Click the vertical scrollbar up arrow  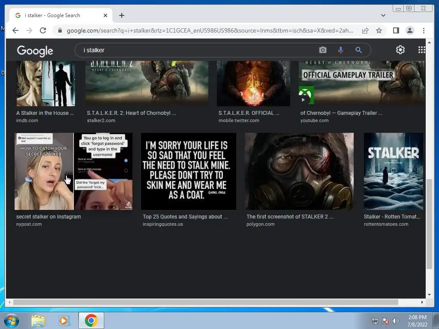tap(429, 42)
